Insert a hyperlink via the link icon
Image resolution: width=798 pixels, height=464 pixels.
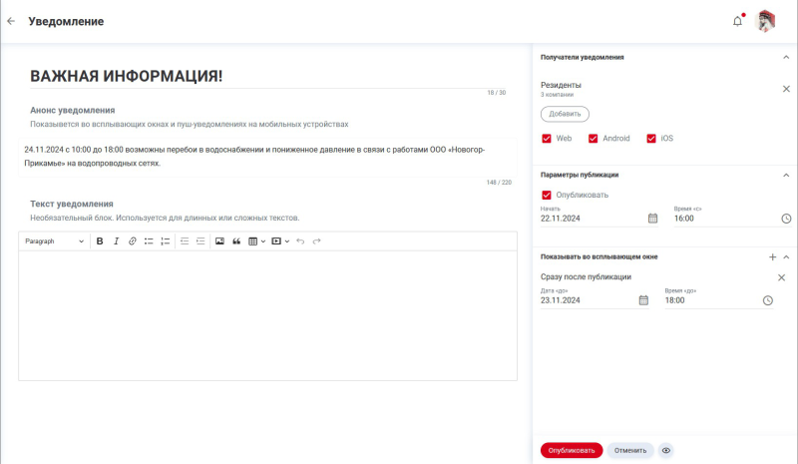click(x=132, y=241)
